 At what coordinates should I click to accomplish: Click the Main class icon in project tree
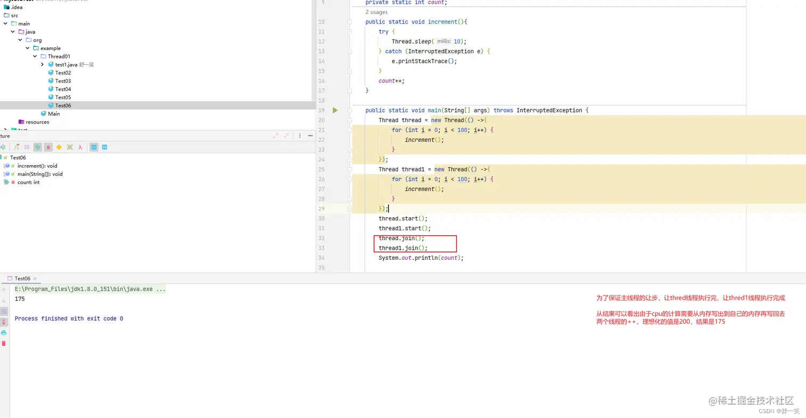coord(44,113)
